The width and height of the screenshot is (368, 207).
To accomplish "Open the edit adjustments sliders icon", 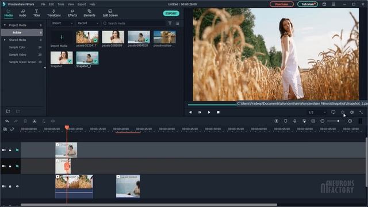I will click(44, 121).
